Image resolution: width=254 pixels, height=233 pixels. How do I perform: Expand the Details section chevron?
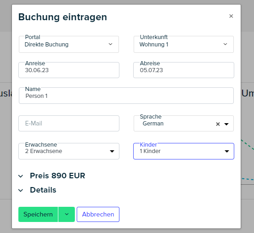coord(21,190)
